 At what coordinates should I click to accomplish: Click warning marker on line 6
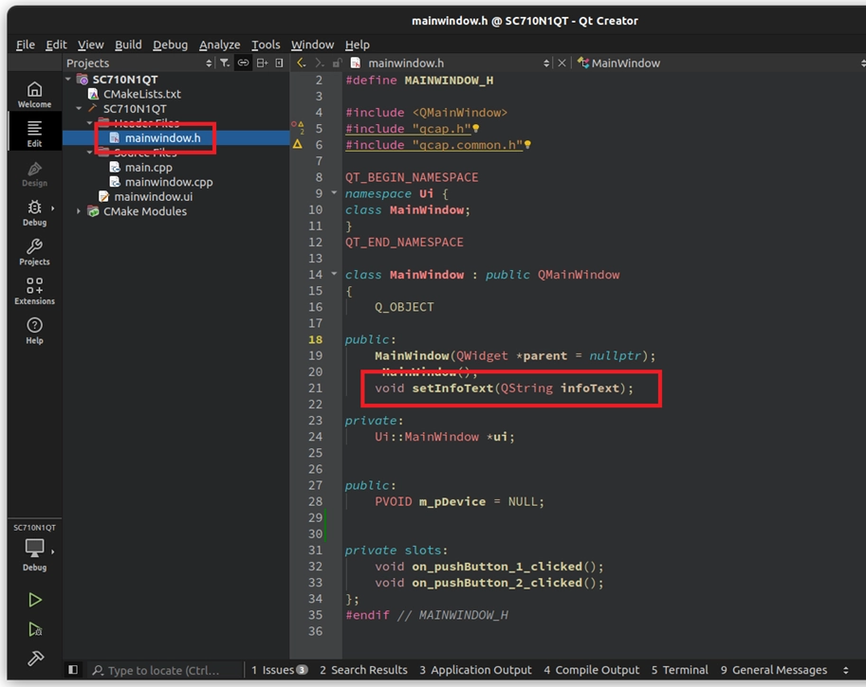pyautogui.click(x=297, y=145)
